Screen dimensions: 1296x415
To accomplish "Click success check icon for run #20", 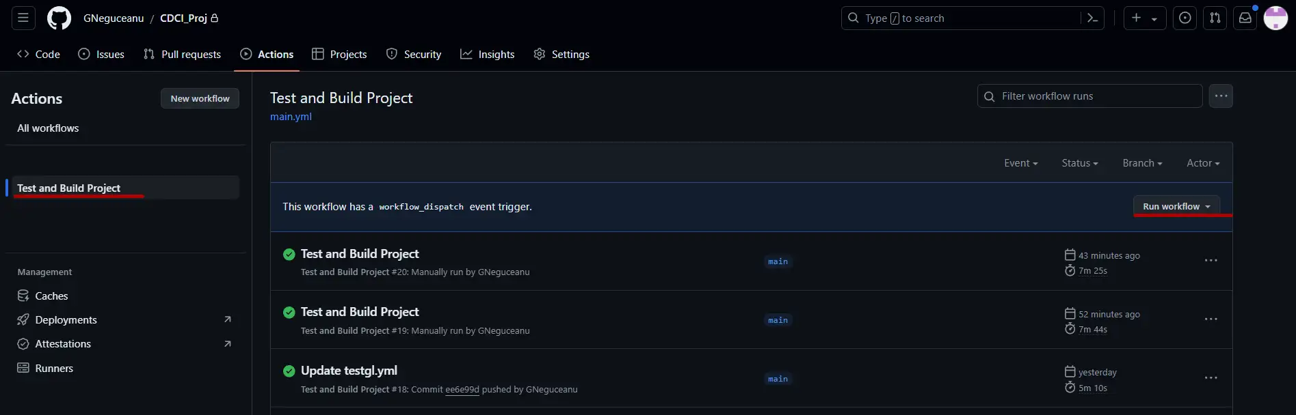I will (x=289, y=255).
